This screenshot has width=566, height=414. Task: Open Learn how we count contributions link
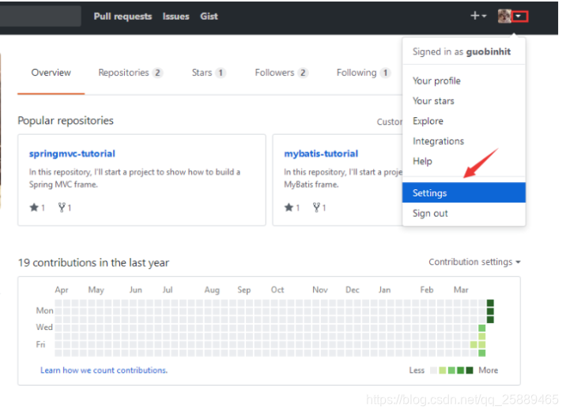coord(104,370)
